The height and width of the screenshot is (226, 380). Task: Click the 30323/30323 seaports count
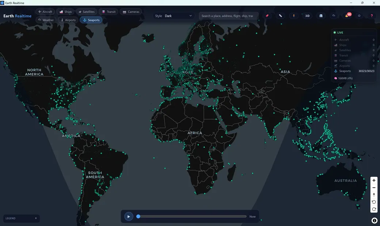pos(366,71)
